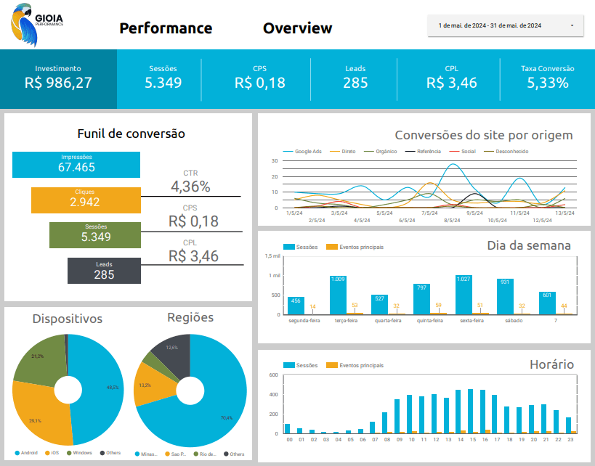
Task: Click Sessões legend square in Dia da semana chart
Action: click(x=288, y=247)
